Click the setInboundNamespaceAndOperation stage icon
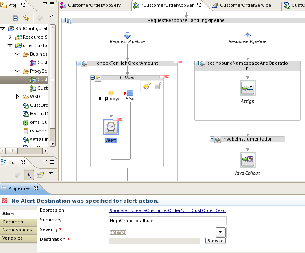The width and height of the screenshot is (305, 253). [202, 63]
